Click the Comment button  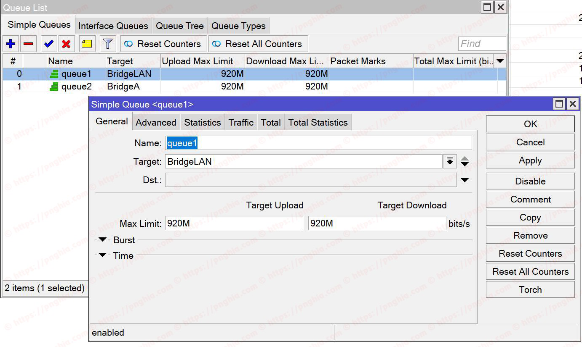530,199
